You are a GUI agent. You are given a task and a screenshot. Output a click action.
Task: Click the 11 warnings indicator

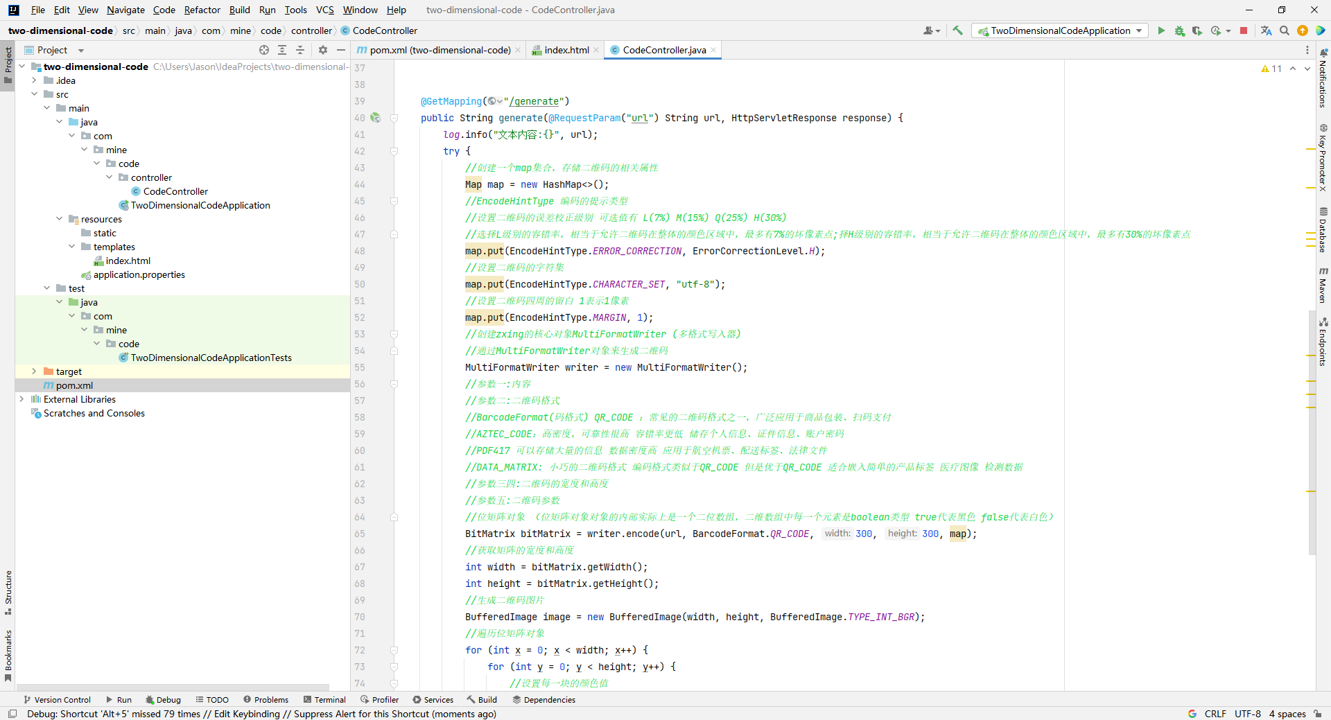pos(1271,69)
